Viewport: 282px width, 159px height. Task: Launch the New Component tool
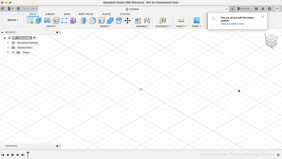click(x=138, y=20)
